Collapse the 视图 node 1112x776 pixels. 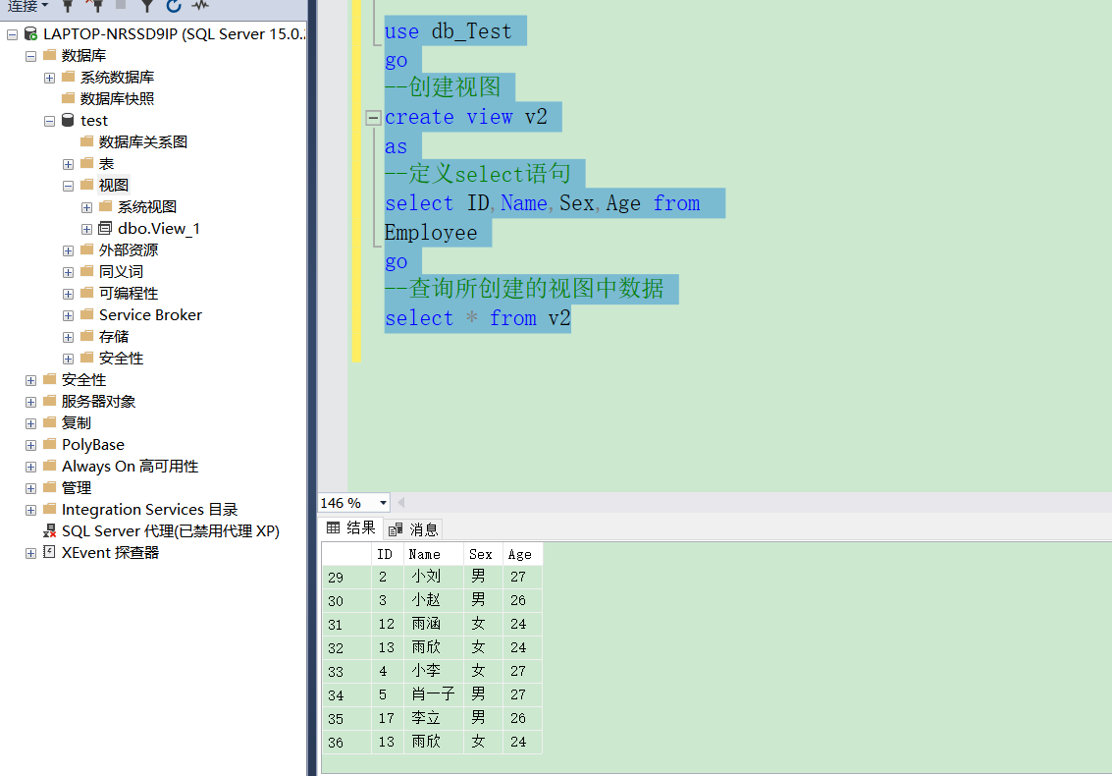pyautogui.click(x=68, y=186)
